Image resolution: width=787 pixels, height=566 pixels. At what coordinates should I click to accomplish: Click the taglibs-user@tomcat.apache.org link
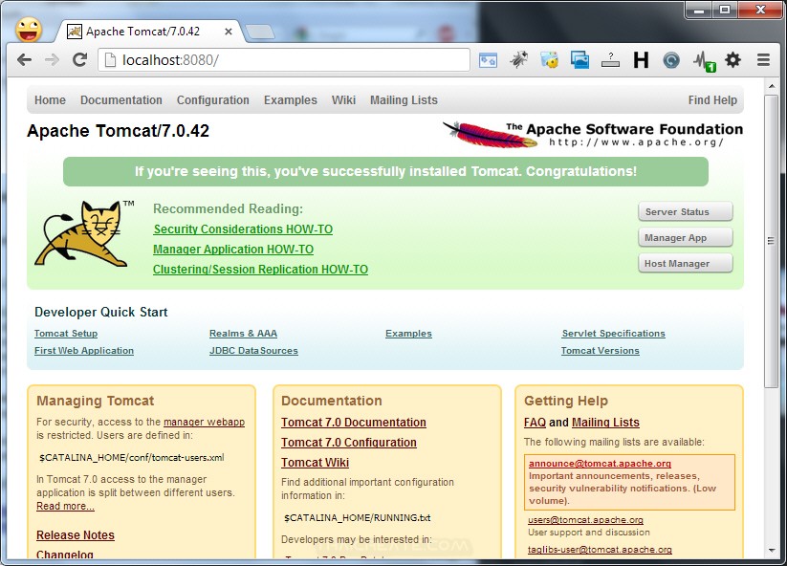coord(600,550)
